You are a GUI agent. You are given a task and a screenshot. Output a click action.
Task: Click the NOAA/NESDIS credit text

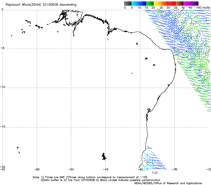pos(168,183)
